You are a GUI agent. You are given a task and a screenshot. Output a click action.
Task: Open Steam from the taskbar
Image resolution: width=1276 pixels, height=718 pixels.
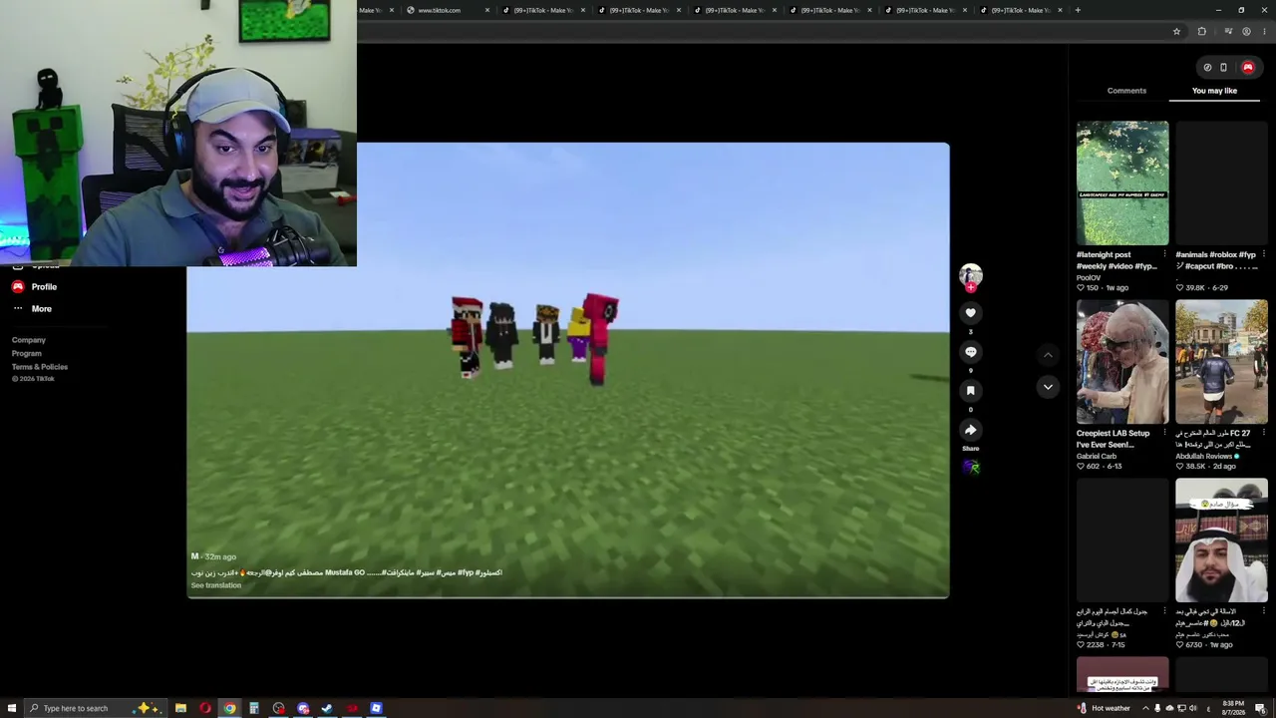tap(327, 708)
